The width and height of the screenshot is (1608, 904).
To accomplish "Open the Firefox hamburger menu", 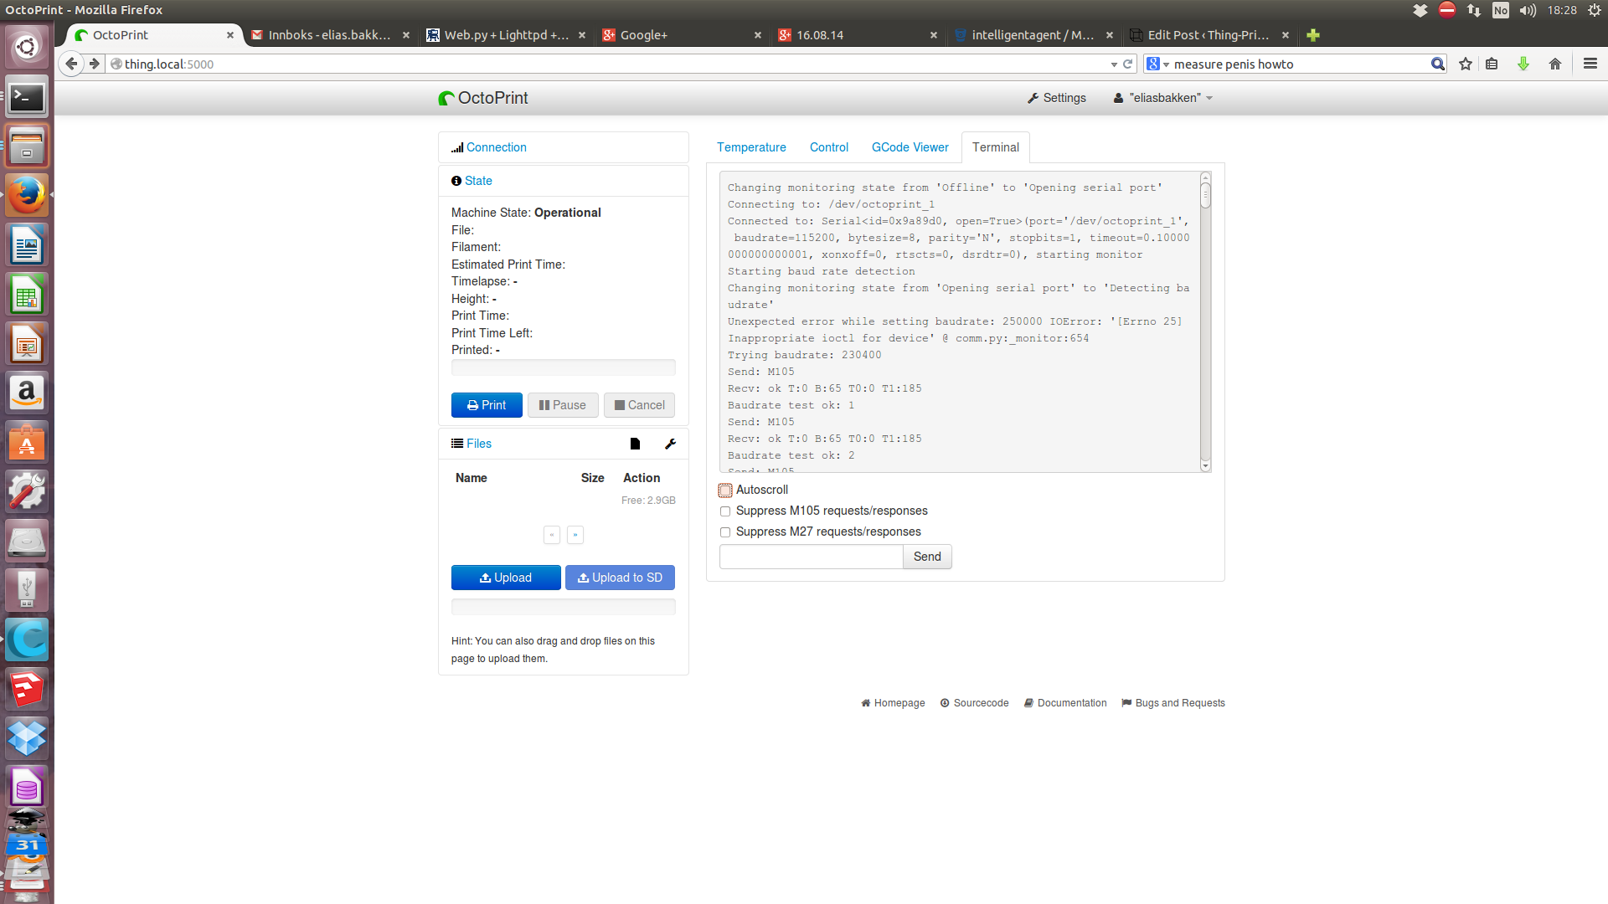I will (x=1590, y=64).
